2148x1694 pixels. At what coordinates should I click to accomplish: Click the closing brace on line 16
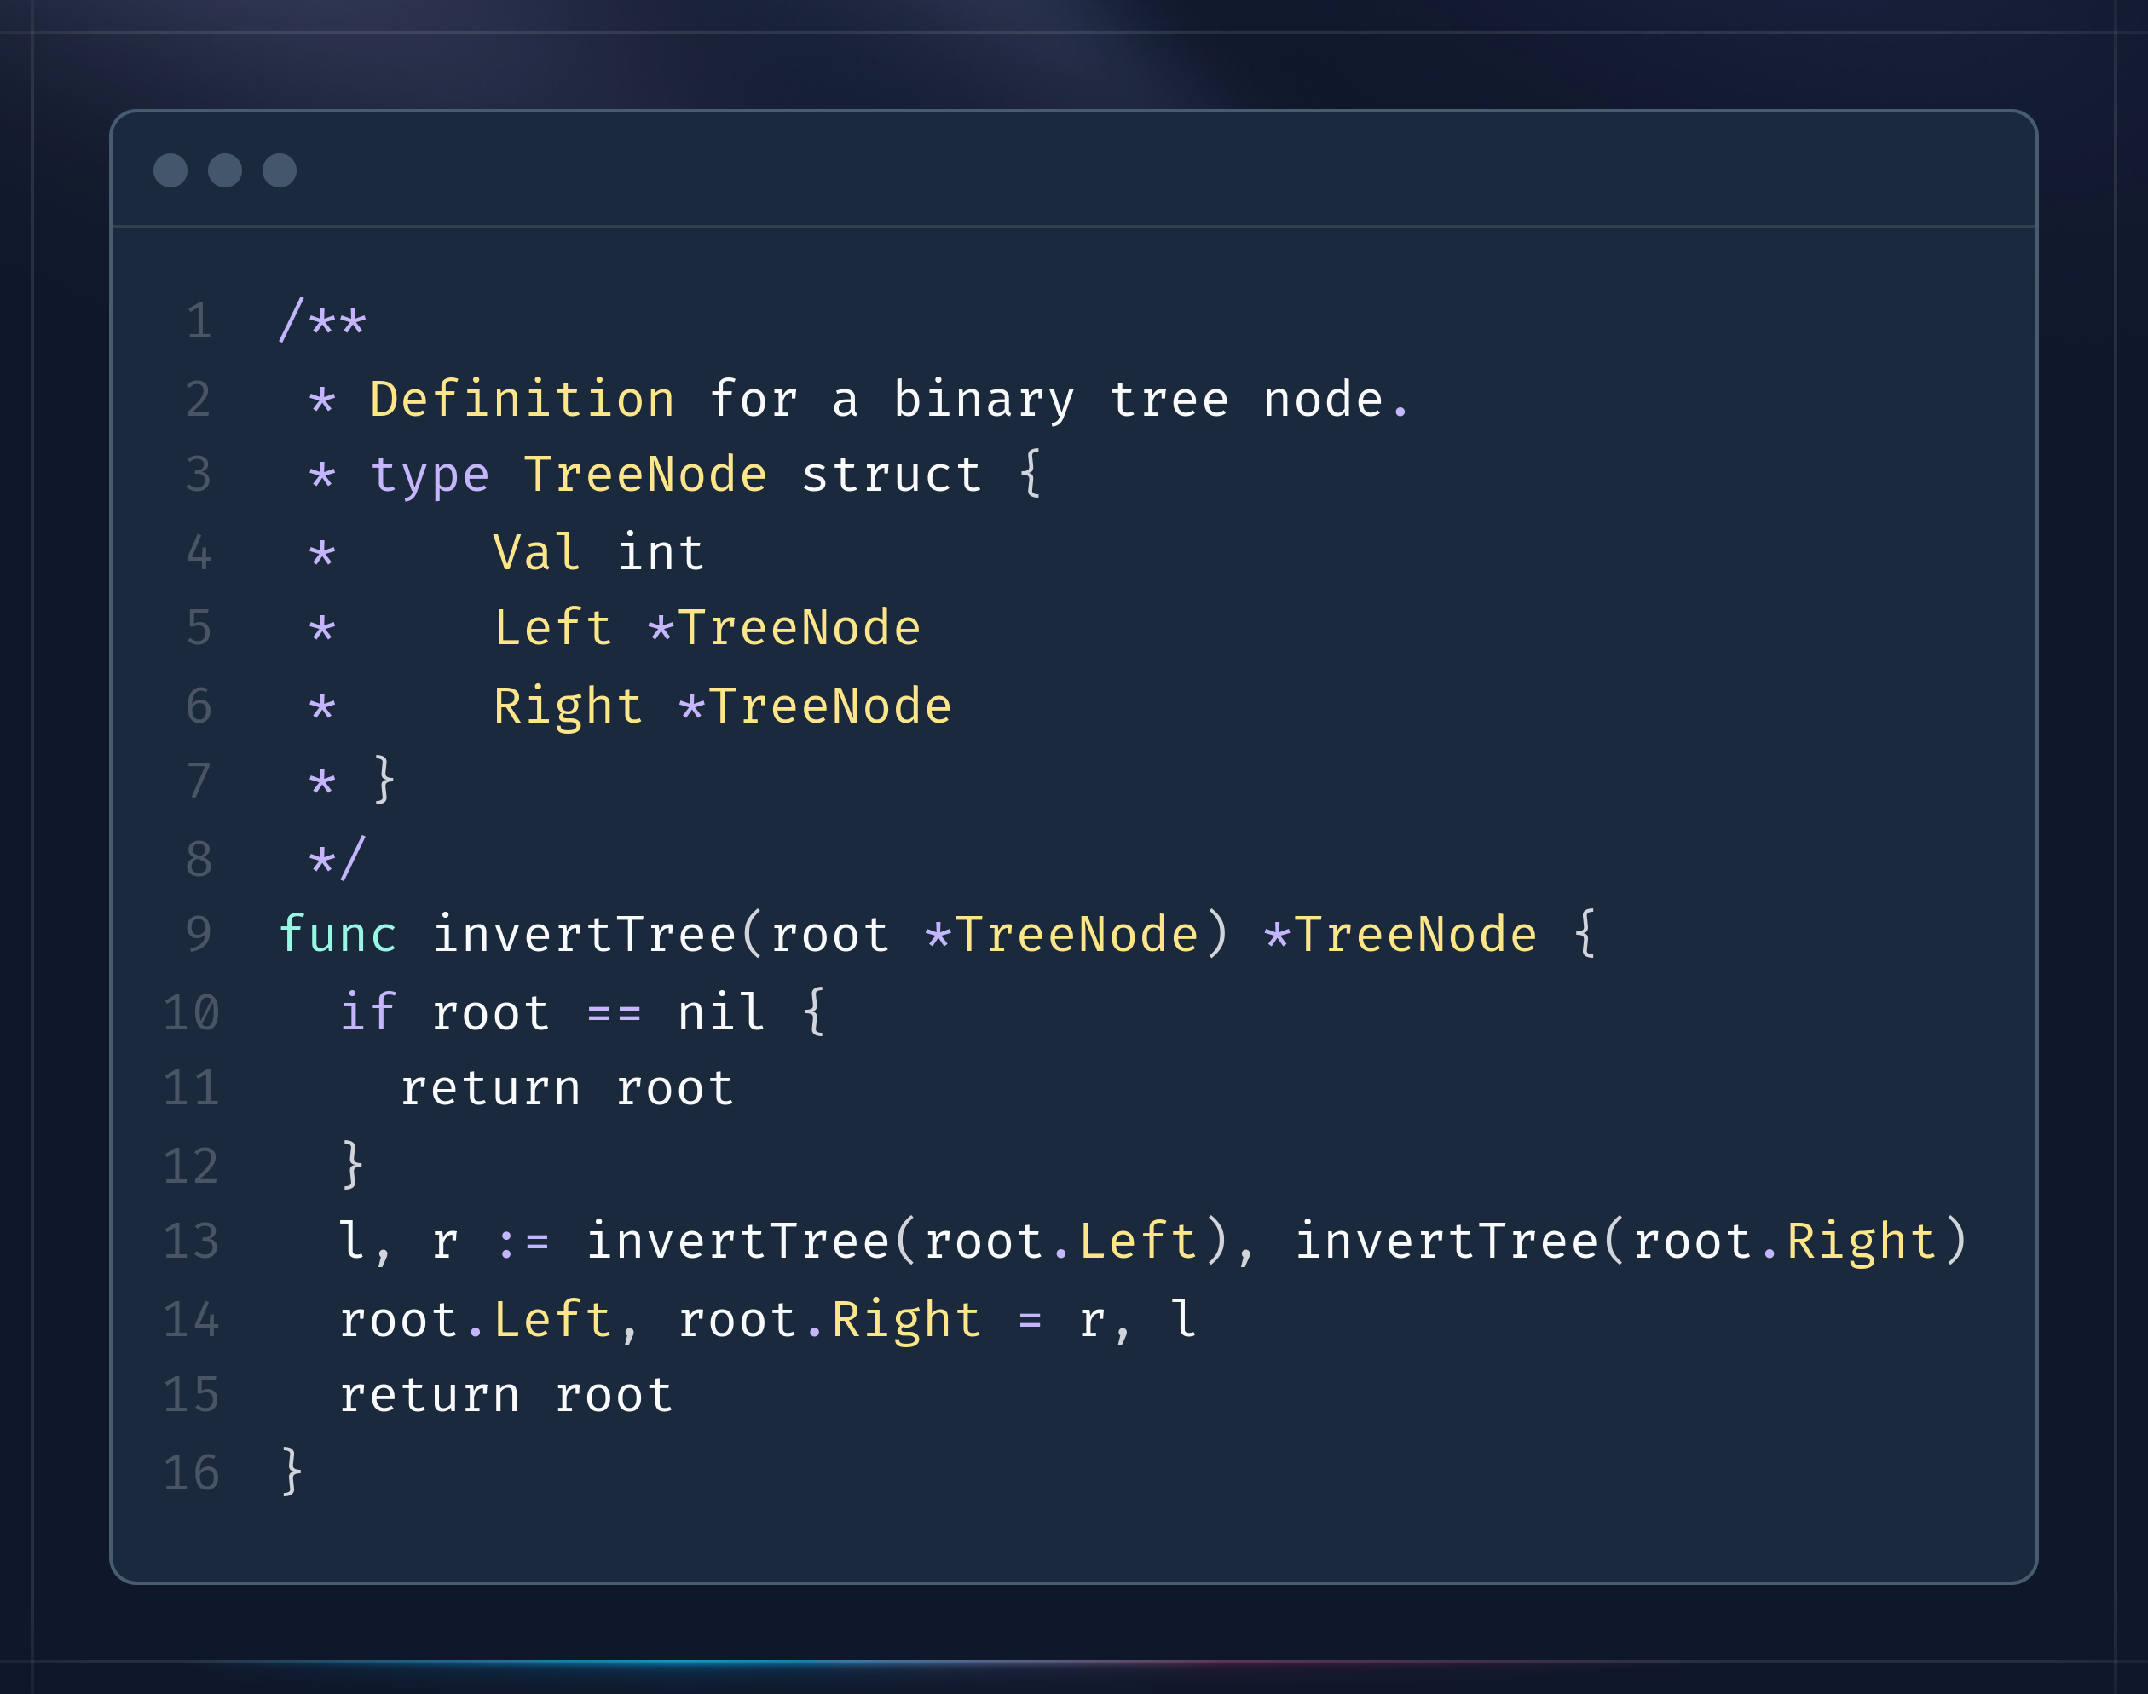pyautogui.click(x=292, y=1471)
